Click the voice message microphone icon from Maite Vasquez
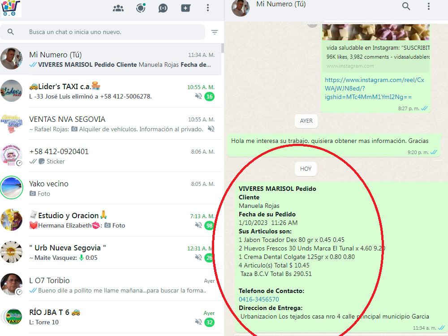The width and height of the screenshot is (448, 336). click(x=82, y=258)
